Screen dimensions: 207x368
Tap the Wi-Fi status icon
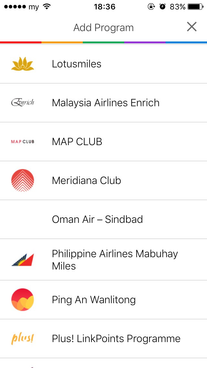(47, 7)
